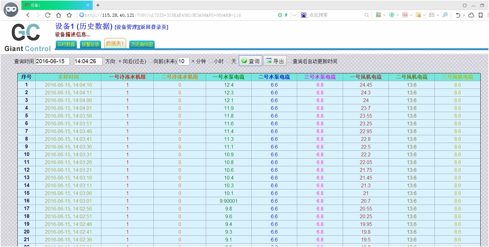
Task: Follow the 返回登录页 link
Action: (153, 27)
